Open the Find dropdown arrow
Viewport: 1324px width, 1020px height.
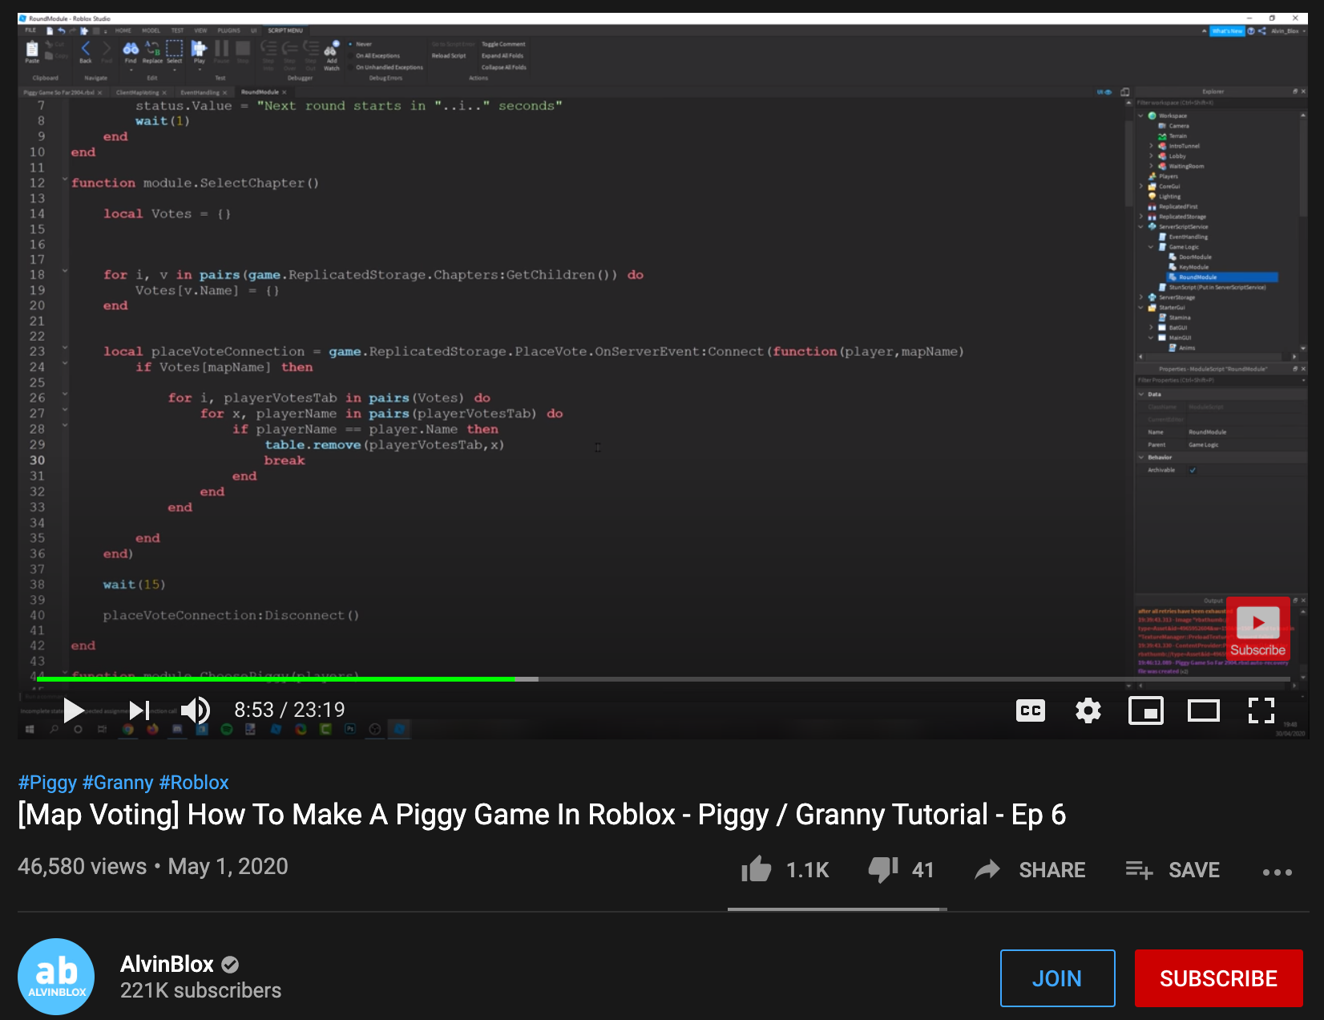(131, 71)
